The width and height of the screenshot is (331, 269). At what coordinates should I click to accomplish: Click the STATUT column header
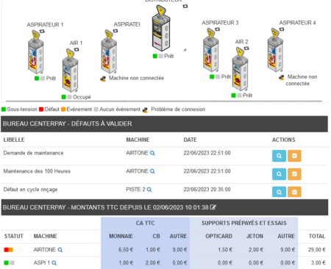(x=14, y=236)
